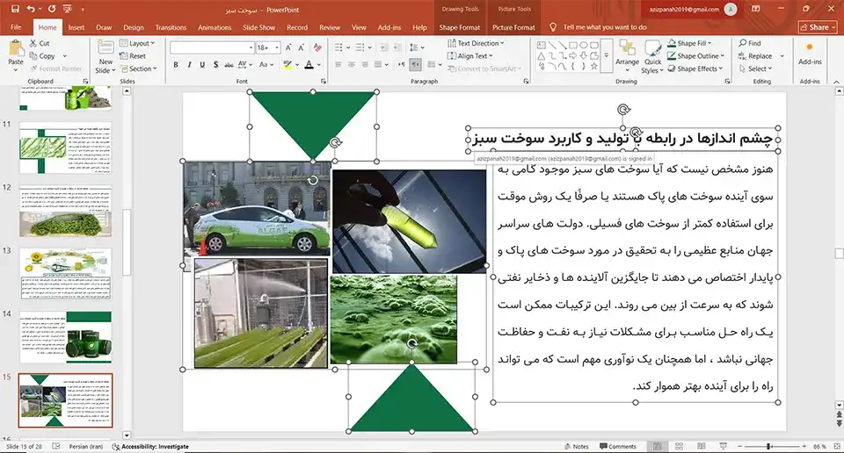Click Copy in Clipboard group
Image resolution: width=844 pixels, height=453 pixels.
(42, 56)
